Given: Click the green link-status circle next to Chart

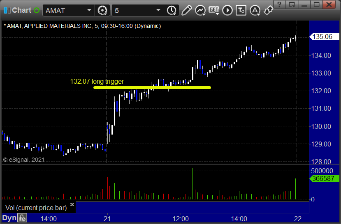Looking at the screenshot, I should (37, 10).
